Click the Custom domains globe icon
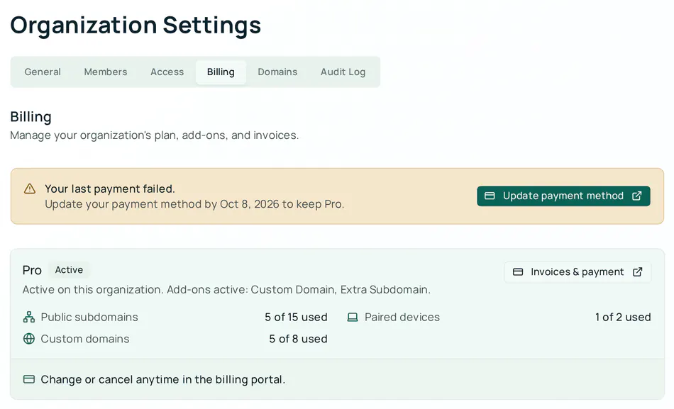 click(29, 339)
